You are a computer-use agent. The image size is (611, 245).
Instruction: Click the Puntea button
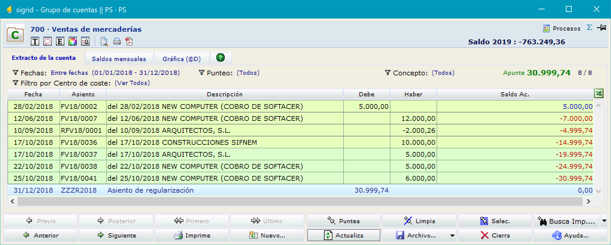pos(344,221)
